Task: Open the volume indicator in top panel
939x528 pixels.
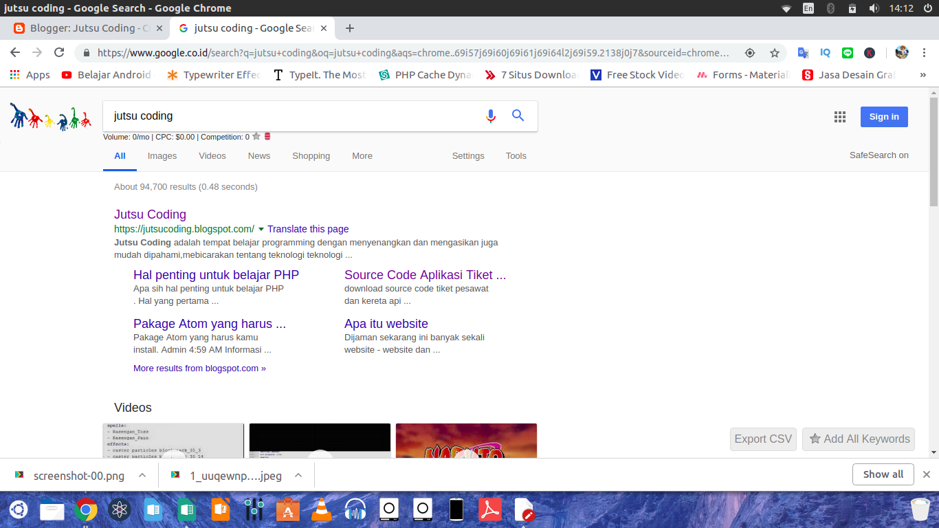Action: click(874, 8)
